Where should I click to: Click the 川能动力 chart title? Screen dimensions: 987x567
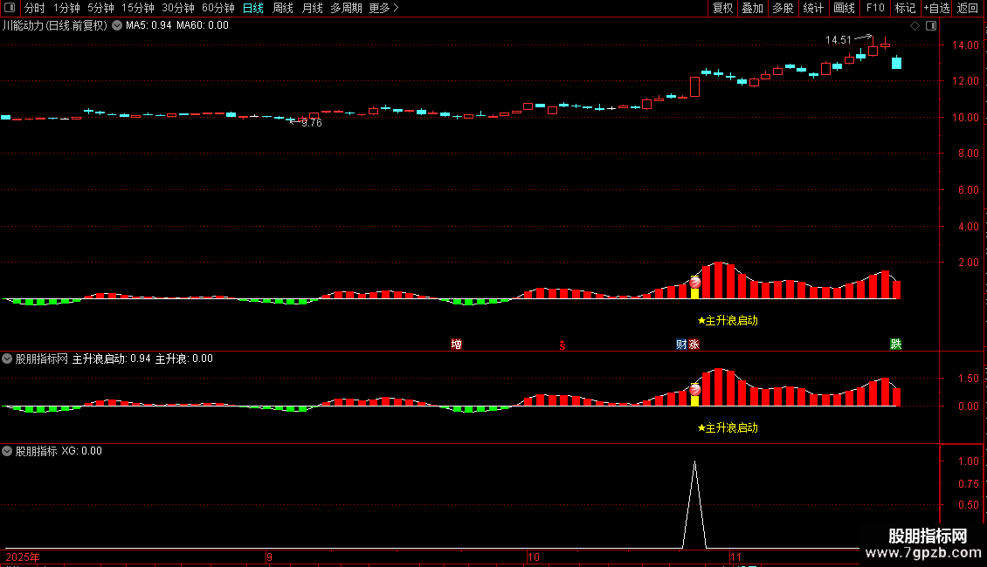point(54,26)
